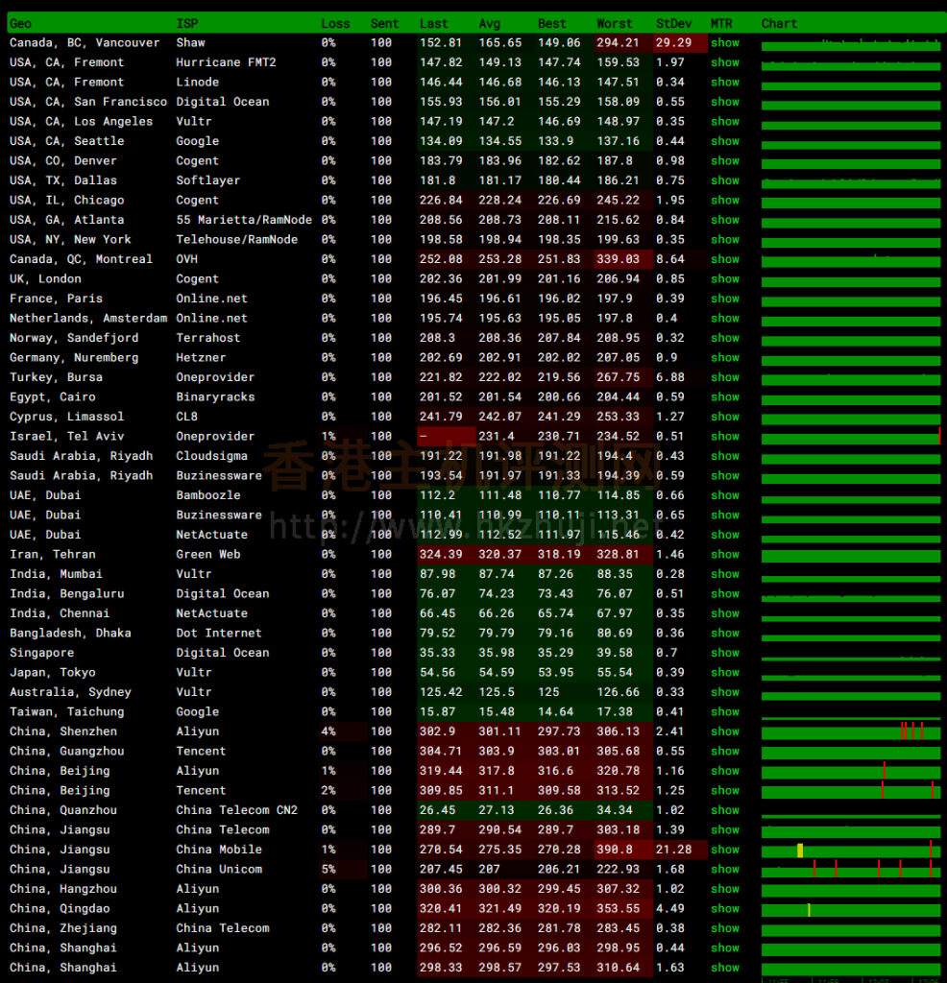The height and width of the screenshot is (983, 947).
Task: Select the 'Canada, BC, Vancouver' geo cell
Action: (x=85, y=42)
